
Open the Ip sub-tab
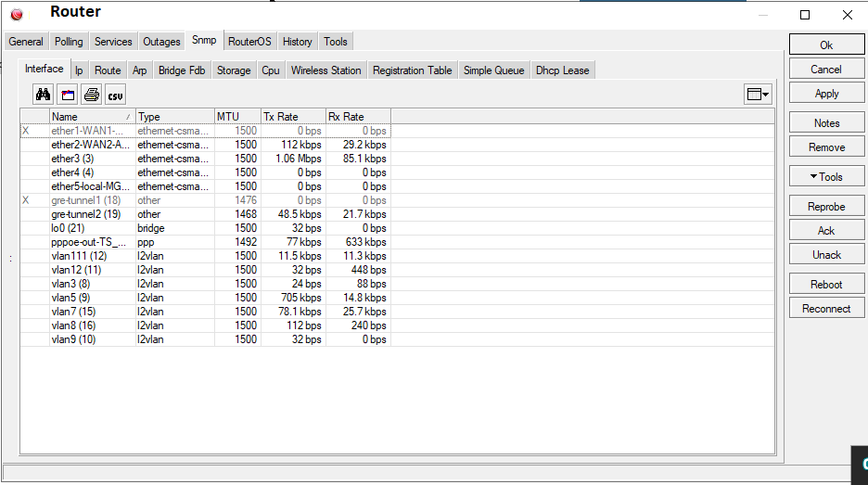[x=79, y=70]
